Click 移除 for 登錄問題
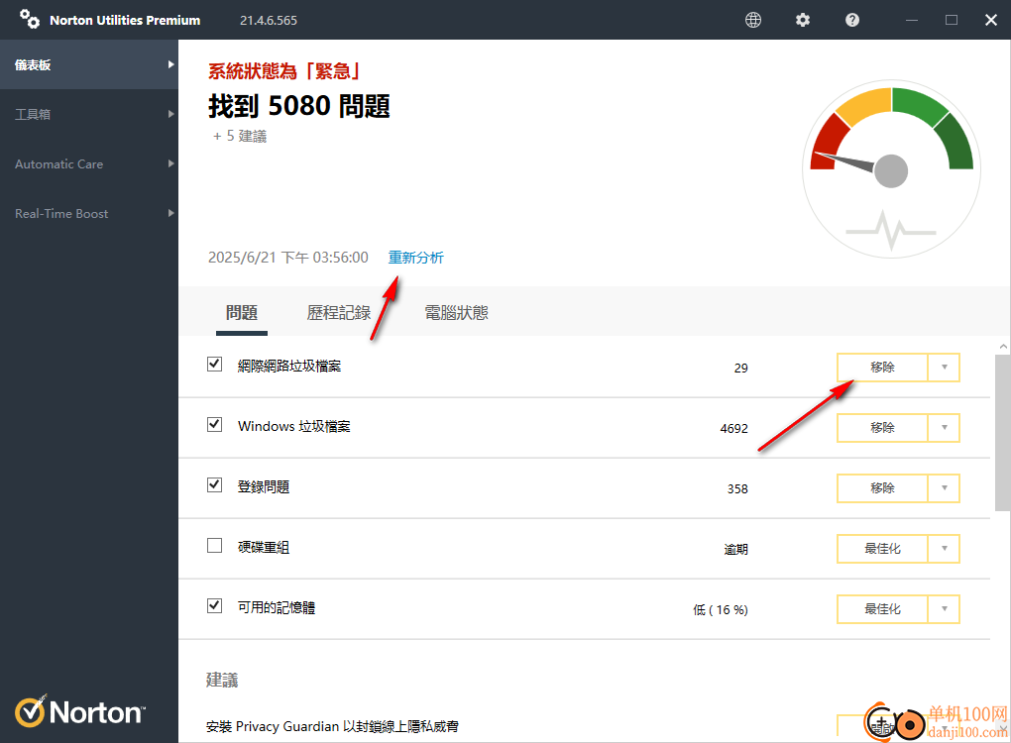The image size is (1011, 743). (x=882, y=487)
